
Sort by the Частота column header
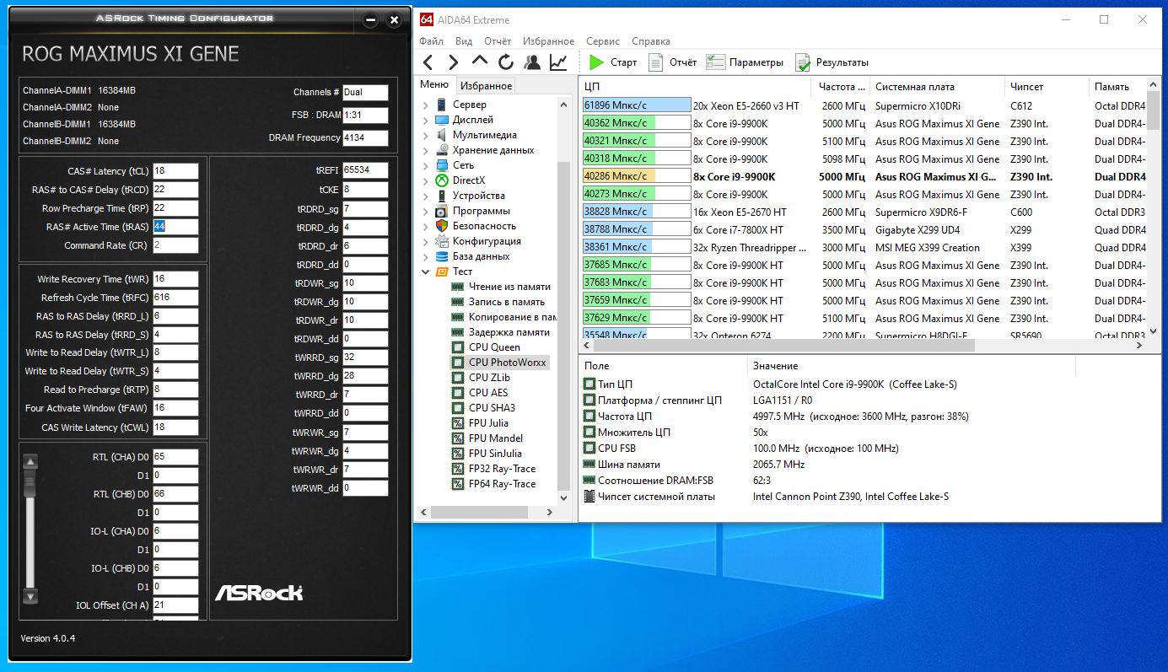(841, 87)
